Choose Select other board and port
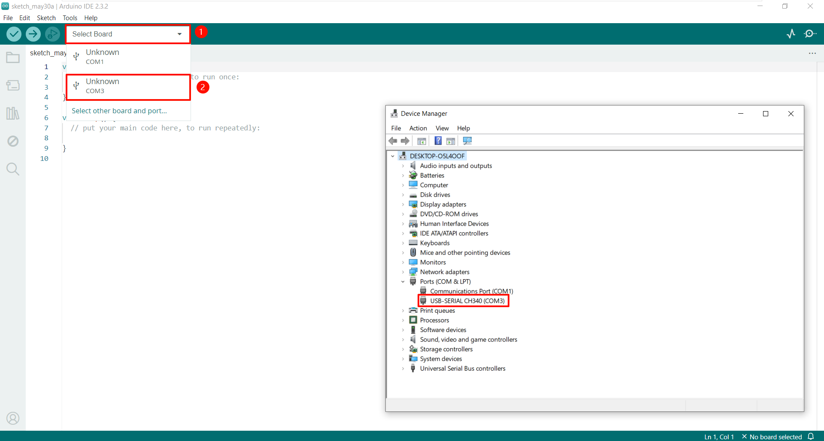Viewport: 824px width, 441px height. click(119, 111)
